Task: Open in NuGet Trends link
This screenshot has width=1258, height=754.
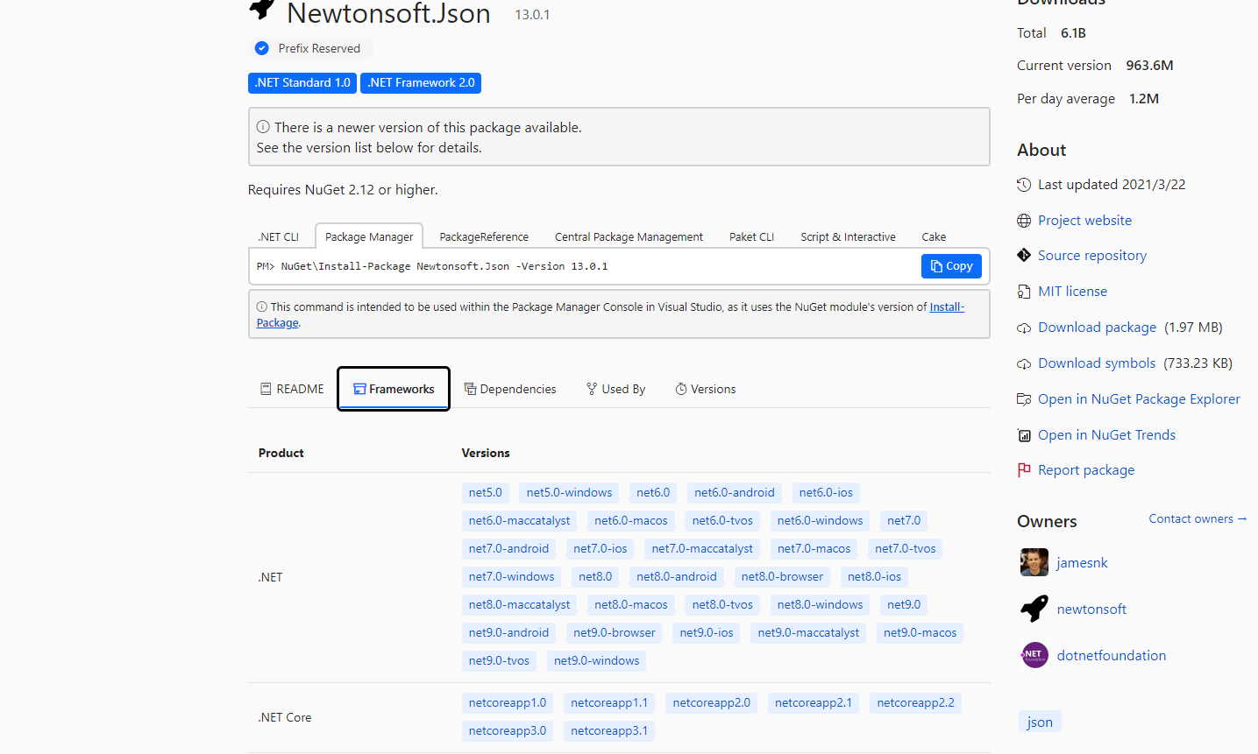Action: 1106,435
